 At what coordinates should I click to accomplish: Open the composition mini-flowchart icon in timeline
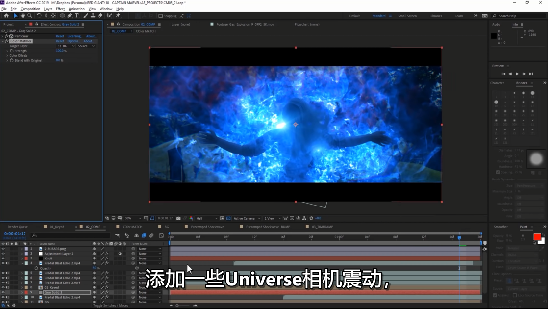118,235
